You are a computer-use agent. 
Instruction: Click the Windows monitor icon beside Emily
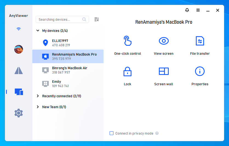tap(45, 84)
